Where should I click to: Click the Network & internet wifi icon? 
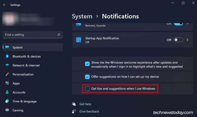pos(7,65)
